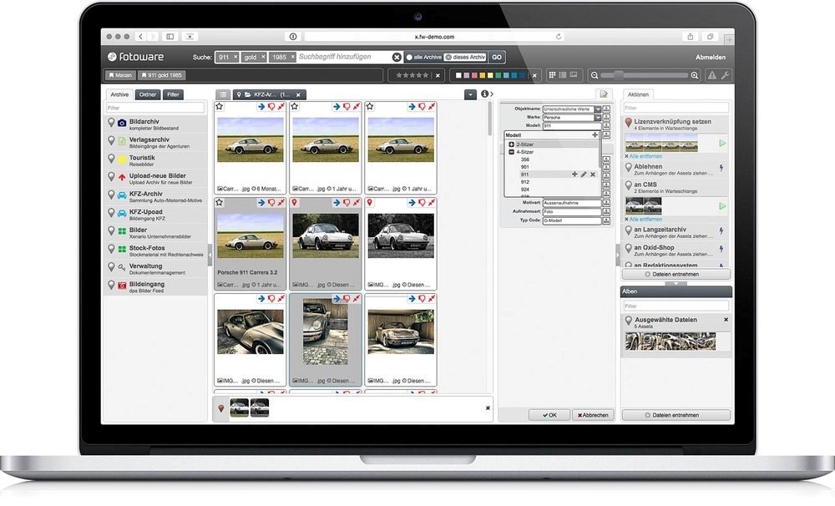Image resolution: width=835 pixels, height=506 pixels.
Task: Collapse the 4-Sitzer tree node
Action: click(511, 152)
